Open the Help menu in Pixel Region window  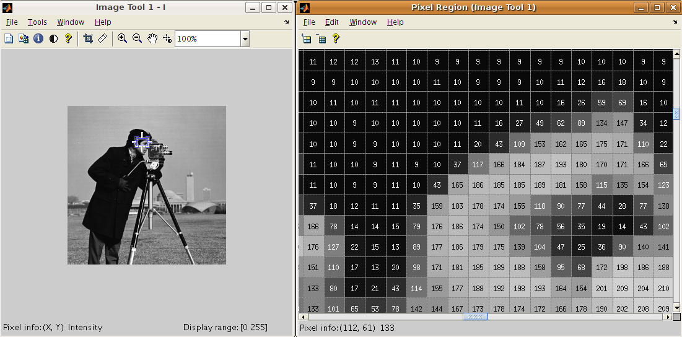(395, 22)
